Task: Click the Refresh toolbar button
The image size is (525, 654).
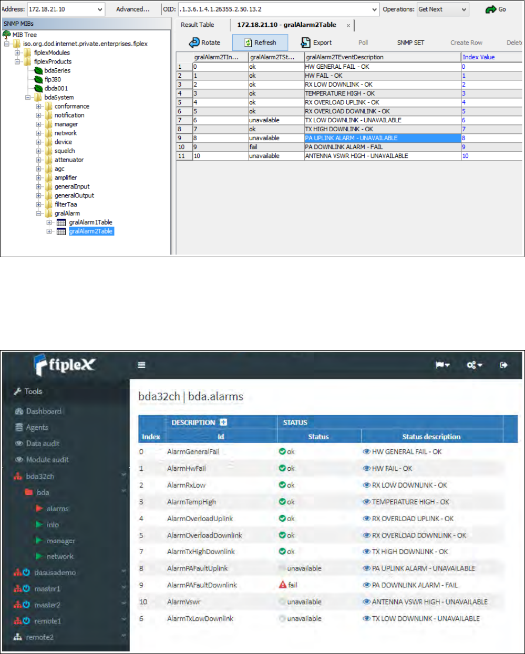Action: [x=260, y=43]
